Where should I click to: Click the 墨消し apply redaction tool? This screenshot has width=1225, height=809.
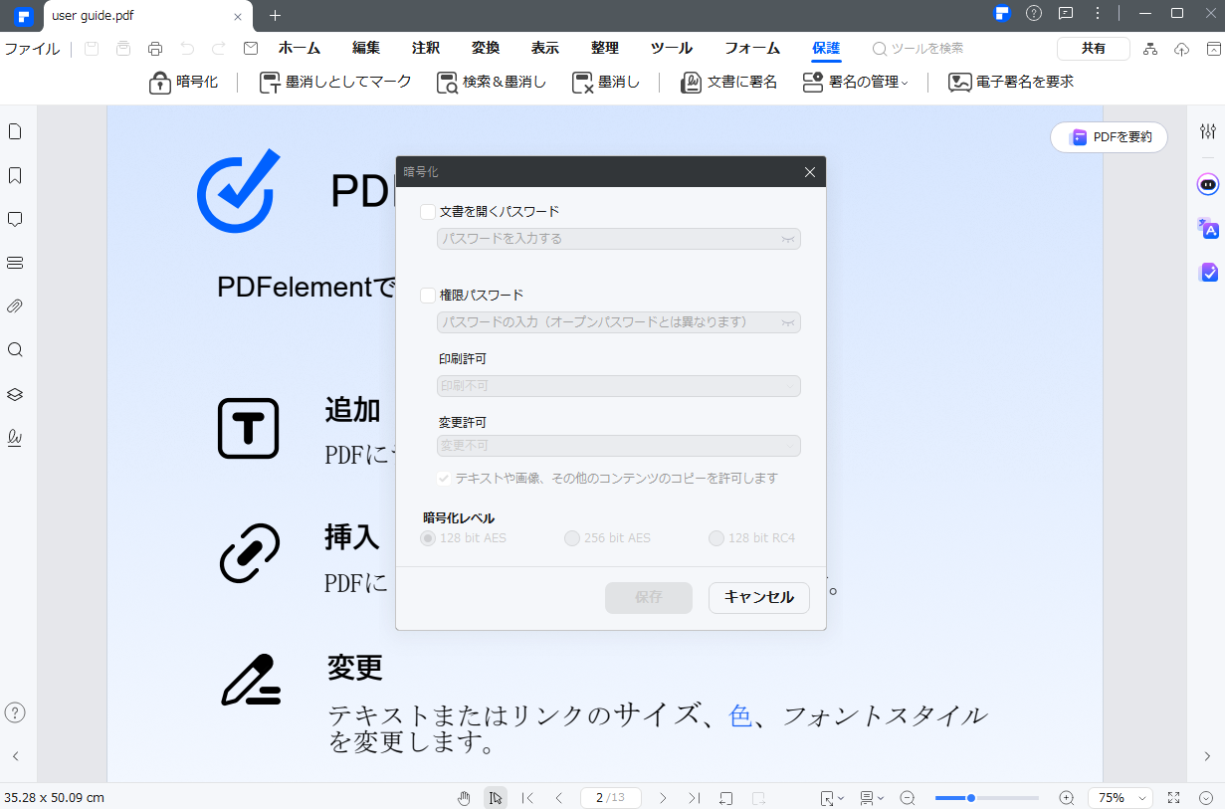(606, 83)
